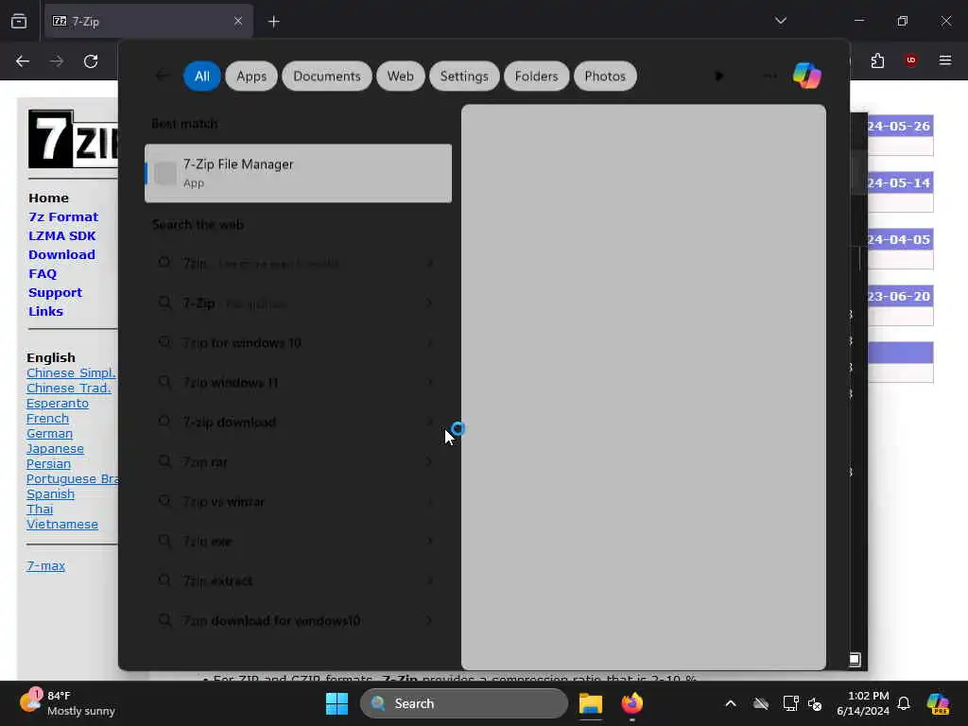Click the network display tray icon
The image size is (968, 726).
(790, 703)
